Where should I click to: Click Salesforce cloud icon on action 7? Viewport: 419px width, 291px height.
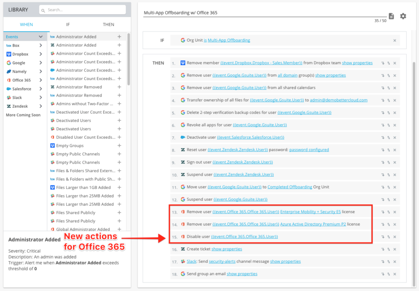pos(183,137)
